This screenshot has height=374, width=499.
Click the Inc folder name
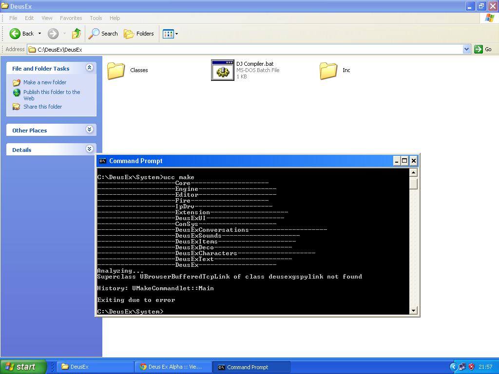point(346,70)
